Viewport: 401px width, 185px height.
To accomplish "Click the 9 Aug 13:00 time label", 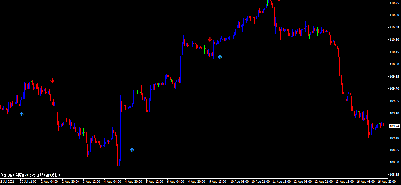I will pos(217,181).
